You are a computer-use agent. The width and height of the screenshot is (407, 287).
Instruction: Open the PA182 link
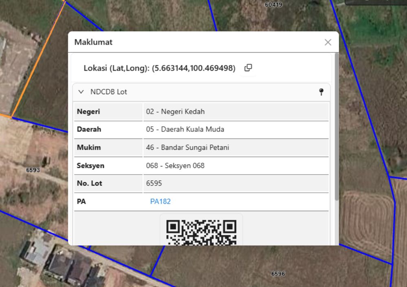pos(160,201)
